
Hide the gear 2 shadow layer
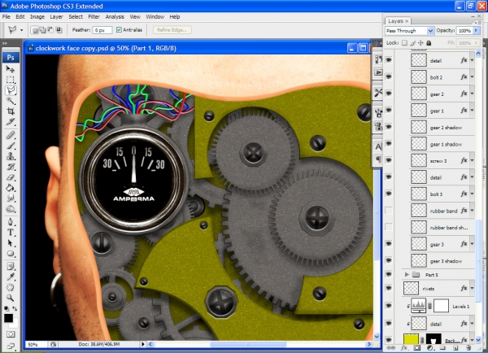(x=389, y=128)
